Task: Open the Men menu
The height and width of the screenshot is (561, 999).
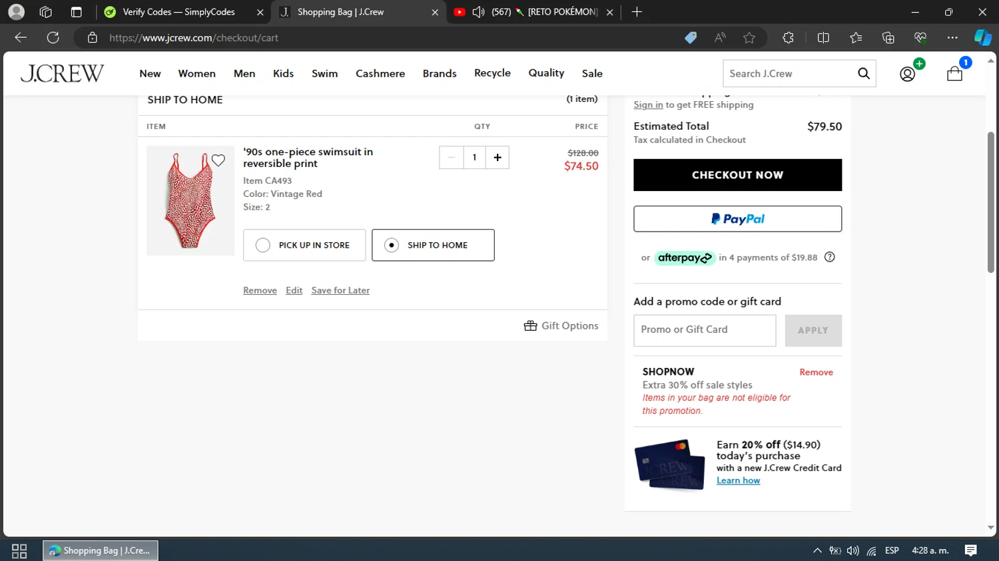Action: [244, 73]
